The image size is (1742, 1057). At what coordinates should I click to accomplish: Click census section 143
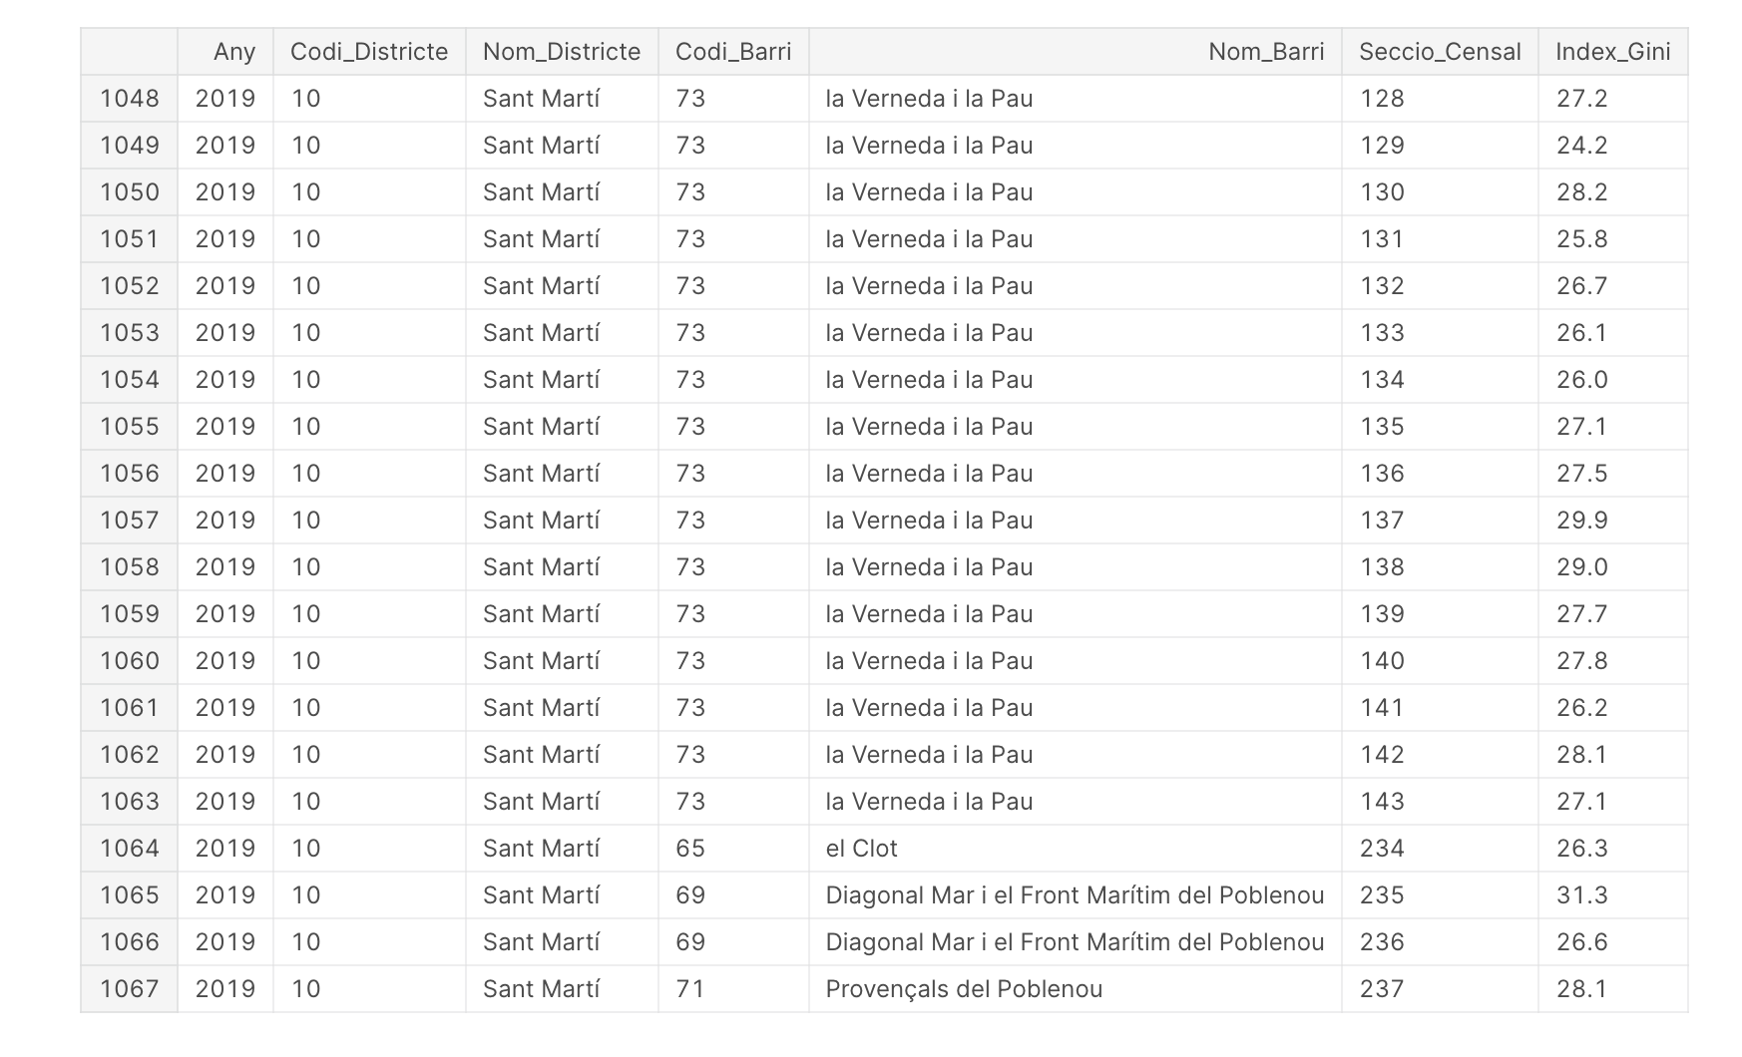[1382, 802]
